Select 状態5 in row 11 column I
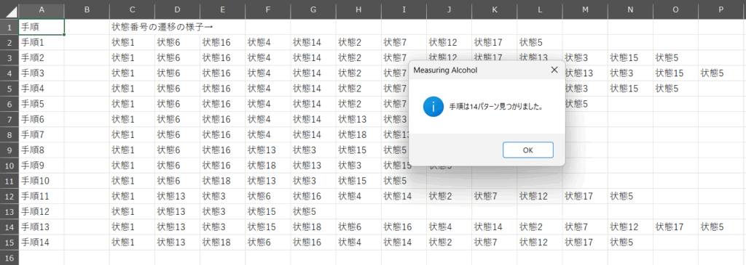746x265 pixels. (x=404, y=181)
